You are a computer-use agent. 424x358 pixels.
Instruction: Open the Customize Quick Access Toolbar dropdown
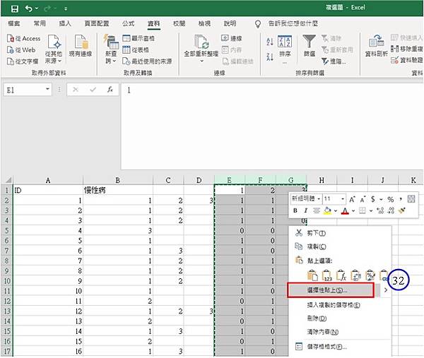click(66, 9)
